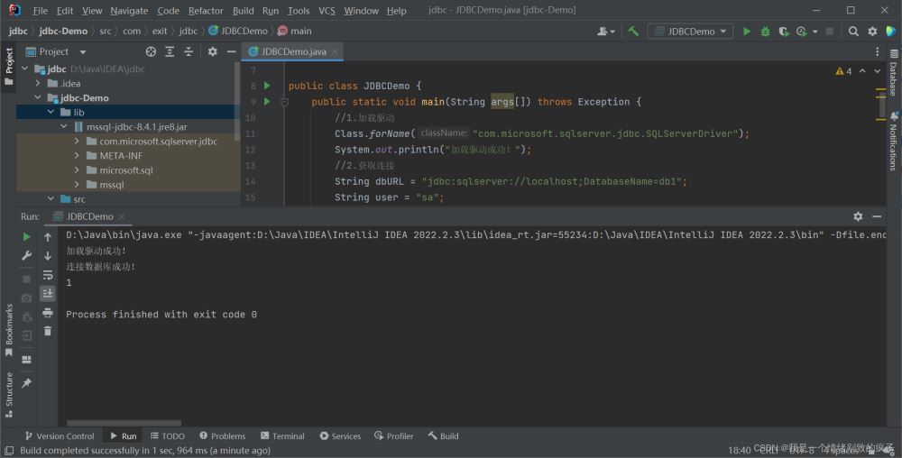Toggle scroll to end in console
Screen dimensions: 902x458
[48, 293]
